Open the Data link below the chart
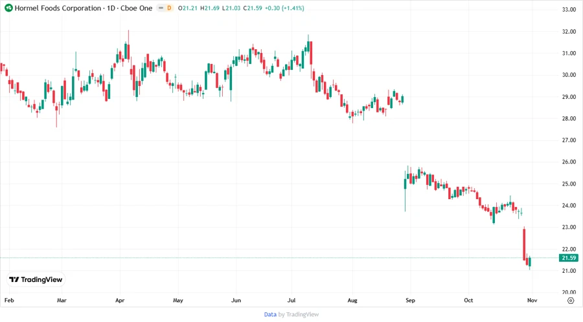This screenshot has height=322, width=583. click(270, 315)
